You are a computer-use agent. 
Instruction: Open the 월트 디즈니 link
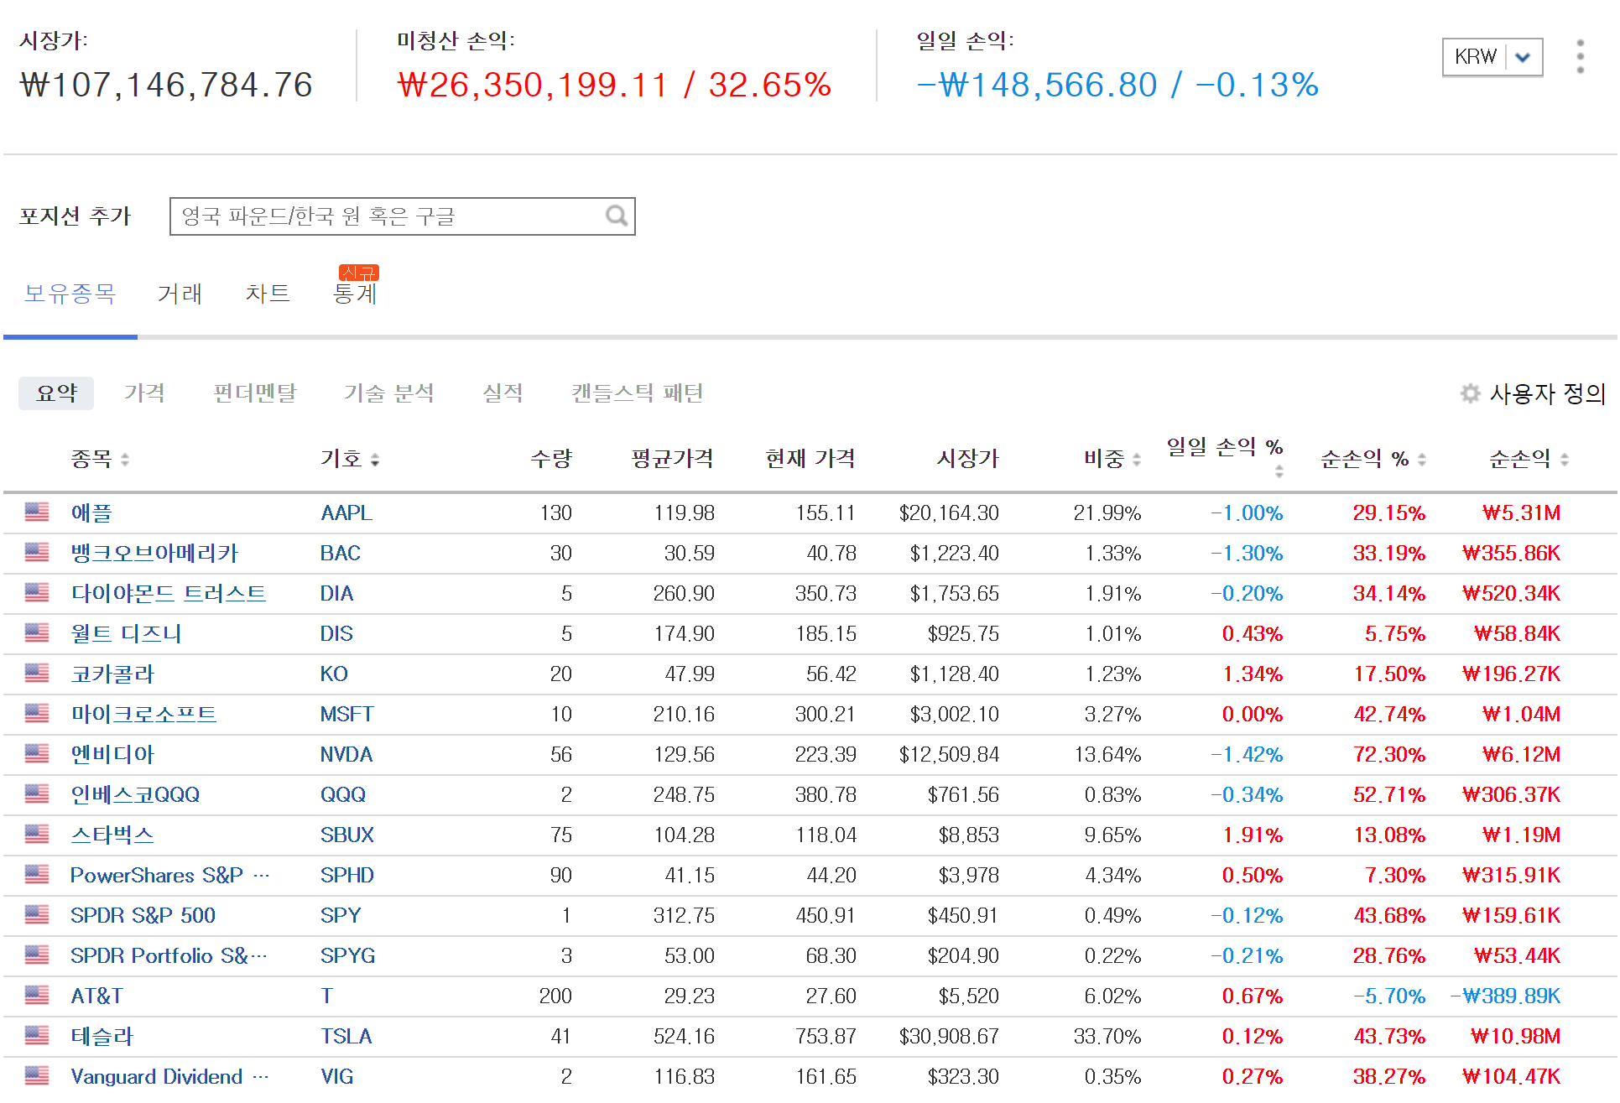point(126,633)
